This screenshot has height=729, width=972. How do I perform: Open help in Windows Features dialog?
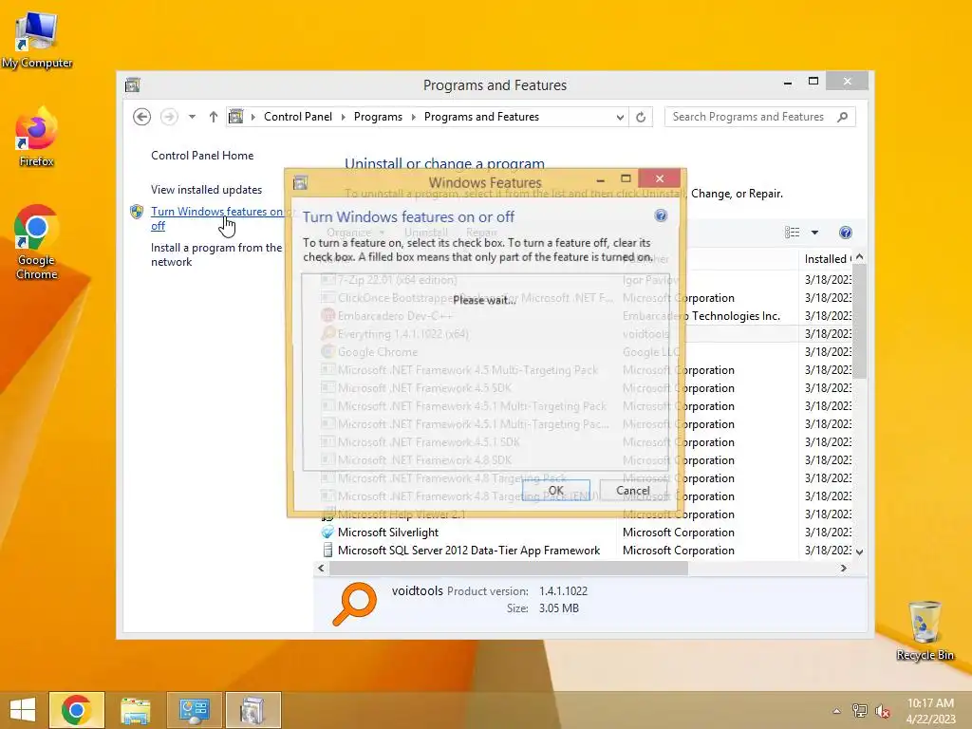point(661,215)
